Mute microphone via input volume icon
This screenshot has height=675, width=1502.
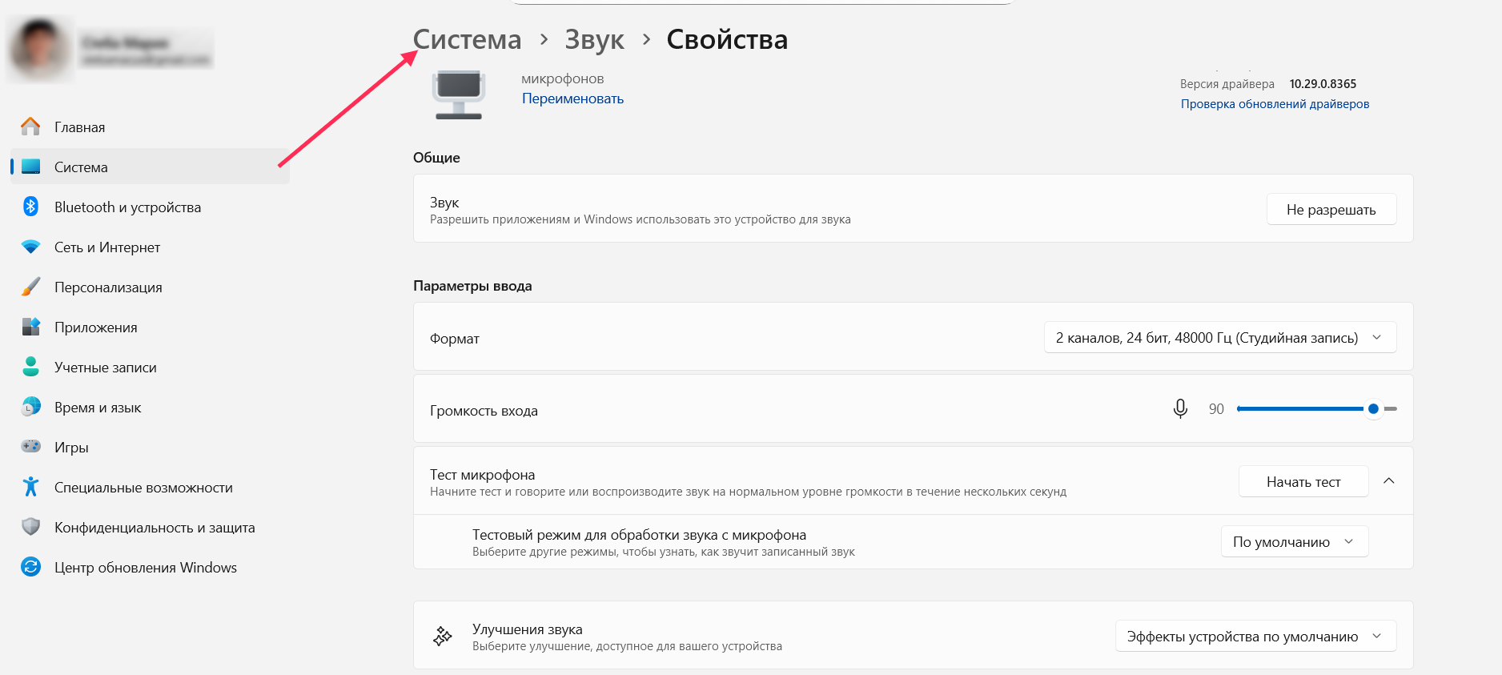coord(1180,409)
